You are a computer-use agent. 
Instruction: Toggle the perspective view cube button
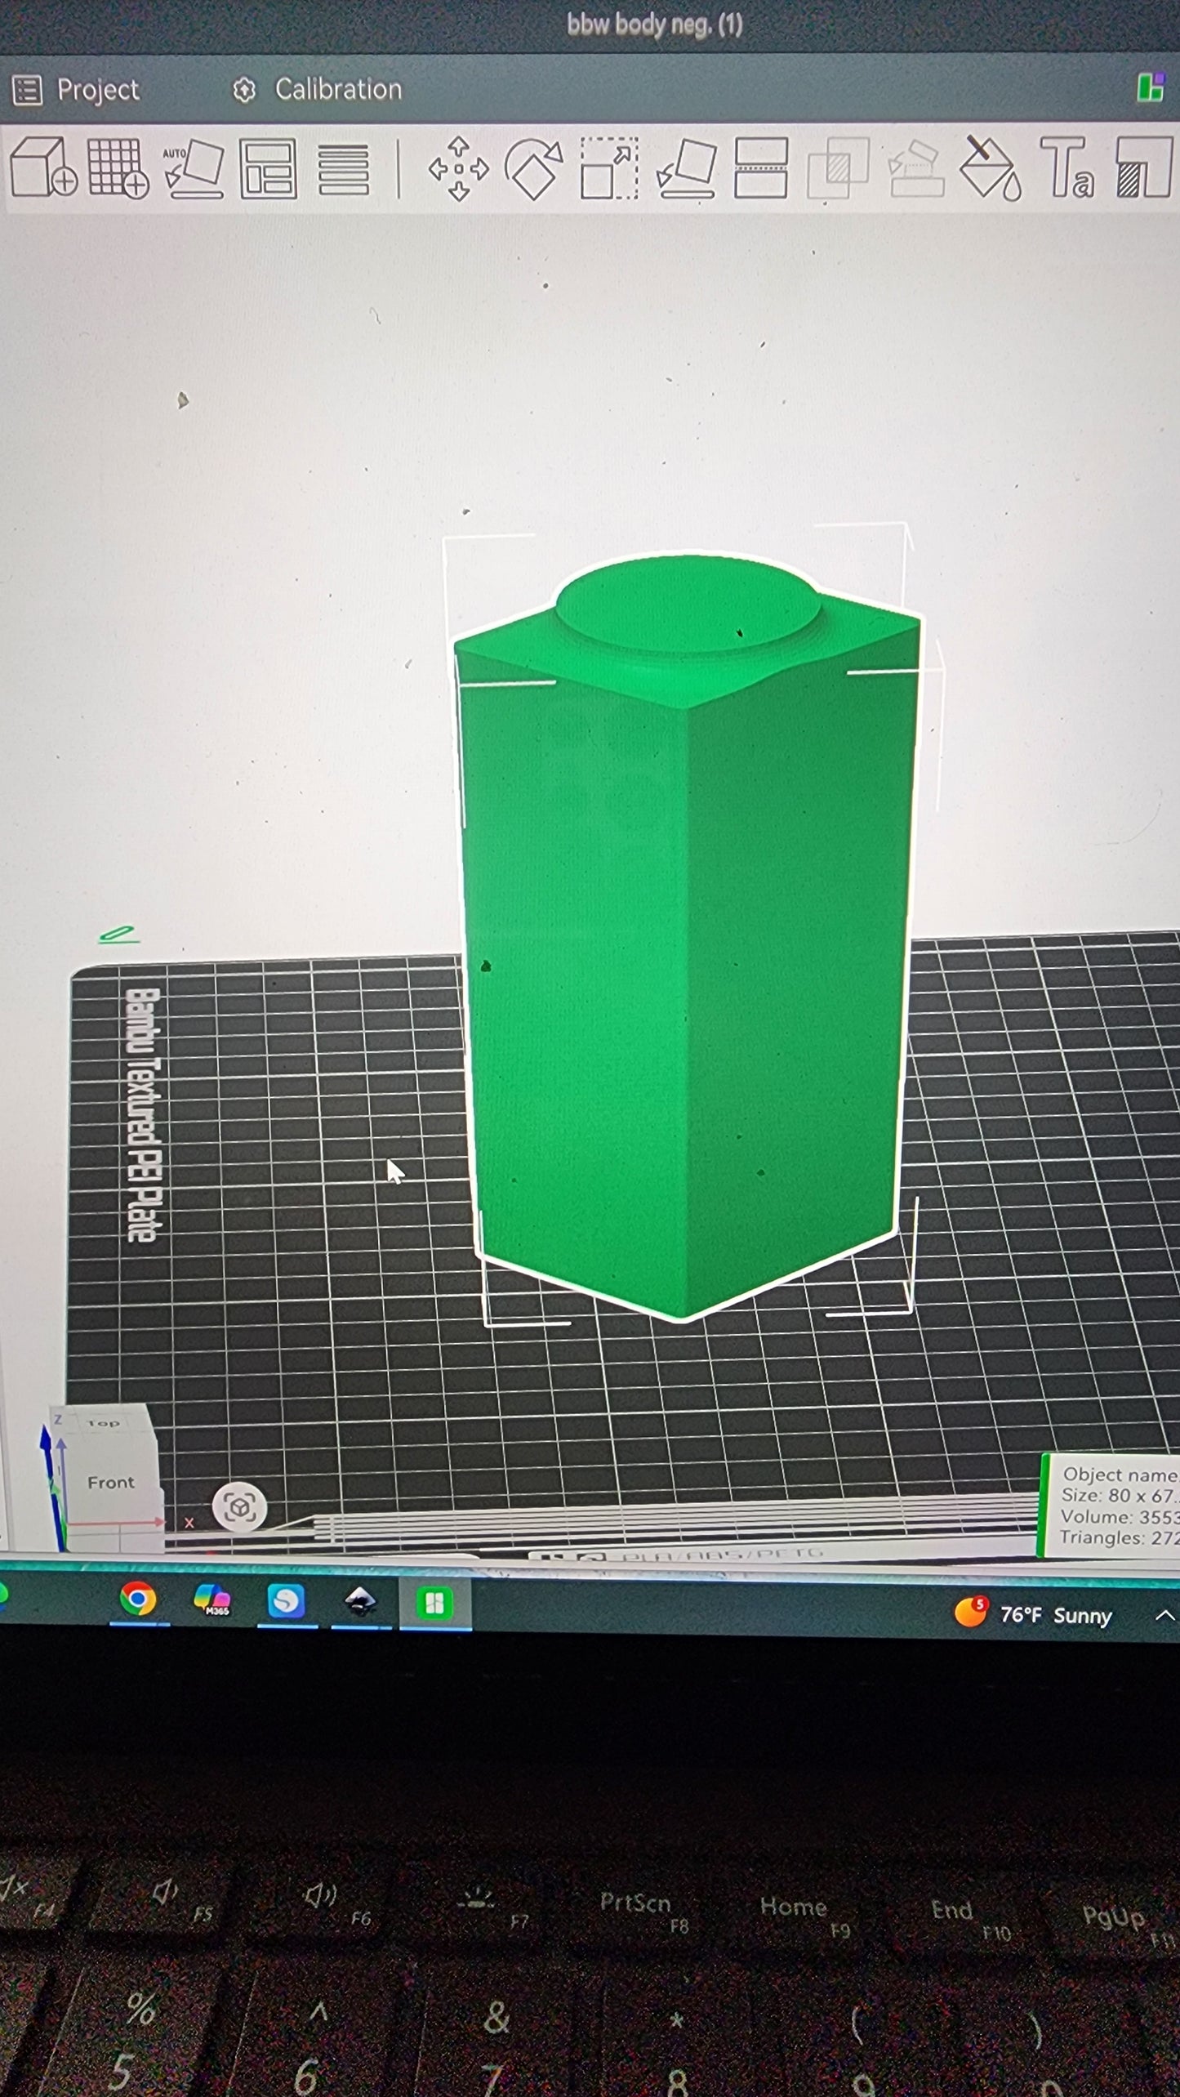point(239,1507)
